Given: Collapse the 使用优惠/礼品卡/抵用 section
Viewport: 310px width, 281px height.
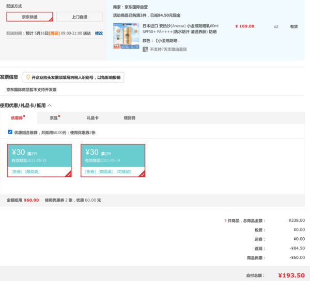Looking at the screenshot, I should tap(50, 105).
